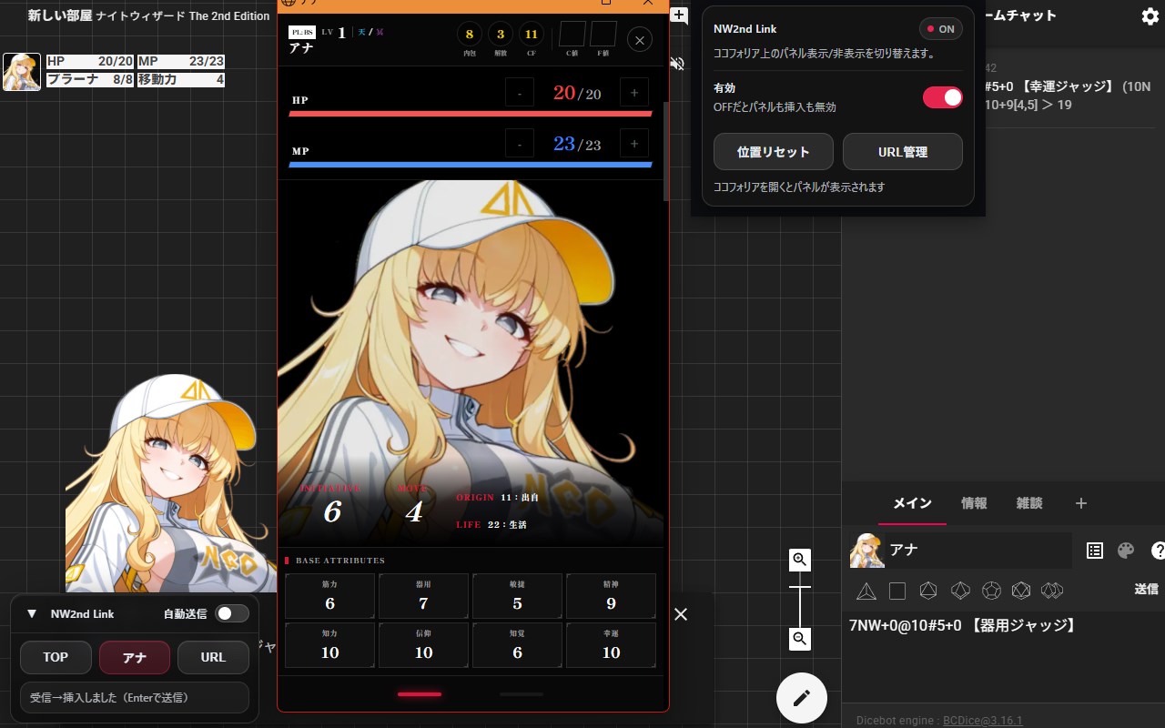
Task: Click the アナ button in NW2nd Link
Action: [135, 657]
